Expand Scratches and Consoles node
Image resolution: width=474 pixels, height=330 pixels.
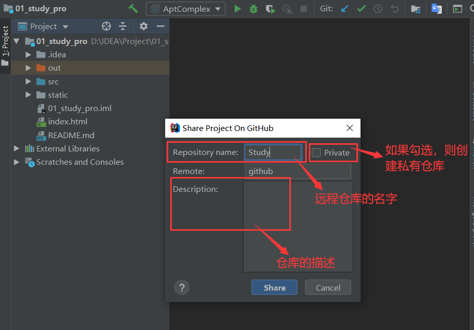16,162
